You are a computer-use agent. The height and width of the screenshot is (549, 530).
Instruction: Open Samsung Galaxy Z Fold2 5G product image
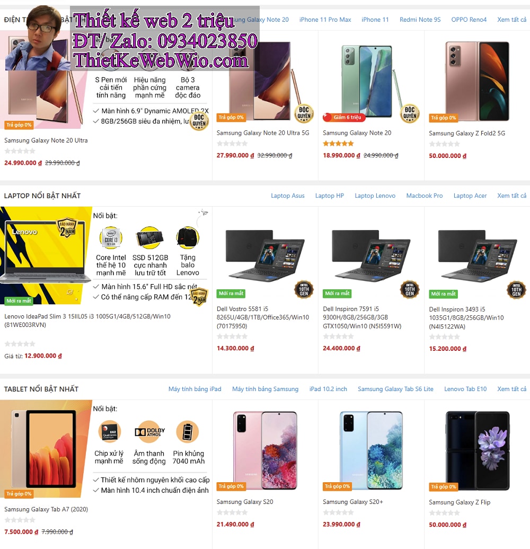(477, 82)
